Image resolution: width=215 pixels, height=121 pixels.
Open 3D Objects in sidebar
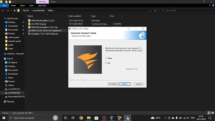point(13,63)
